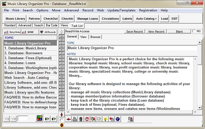Click the red-black splitter arrows icon at bottom
The width and height of the screenshot is (205, 129).
(62, 125)
